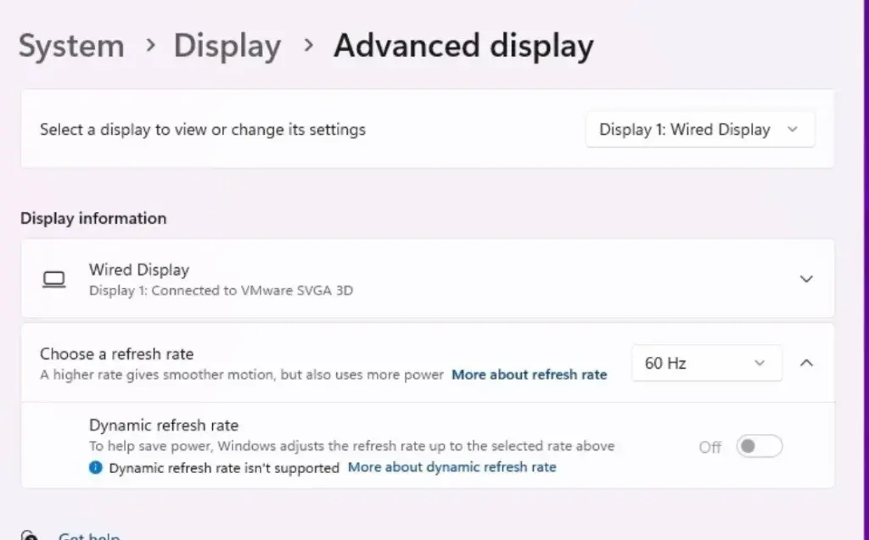Open the Display 1: Wired Display dropdown
The width and height of the screenshot is (869, 540).
coord(699,130)
